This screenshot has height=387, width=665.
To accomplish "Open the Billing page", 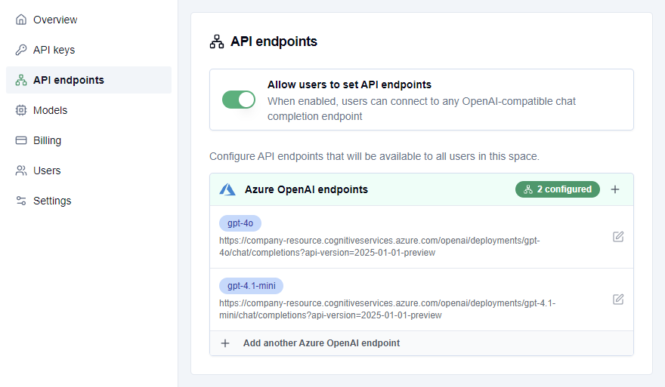I will [x=47, y=140].
